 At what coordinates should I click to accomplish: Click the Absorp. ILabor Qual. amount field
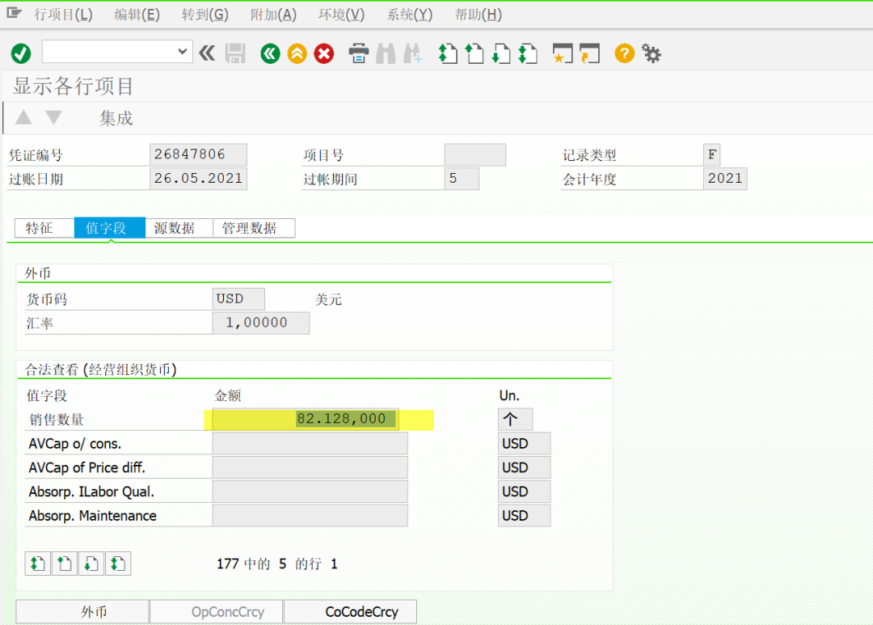pyautogui.click(x=310, y=492)
